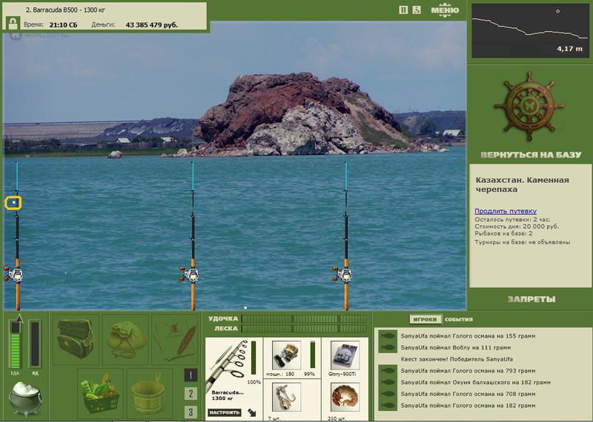Image resolution: width=593 pixels, height=422 pixels.
Task: Select rod slot number 2
Action: coord(191,394)
